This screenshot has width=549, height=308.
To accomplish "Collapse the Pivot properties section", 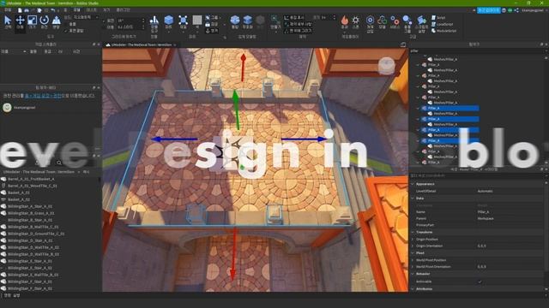I will pyautogui.click(x=413, y=252).
